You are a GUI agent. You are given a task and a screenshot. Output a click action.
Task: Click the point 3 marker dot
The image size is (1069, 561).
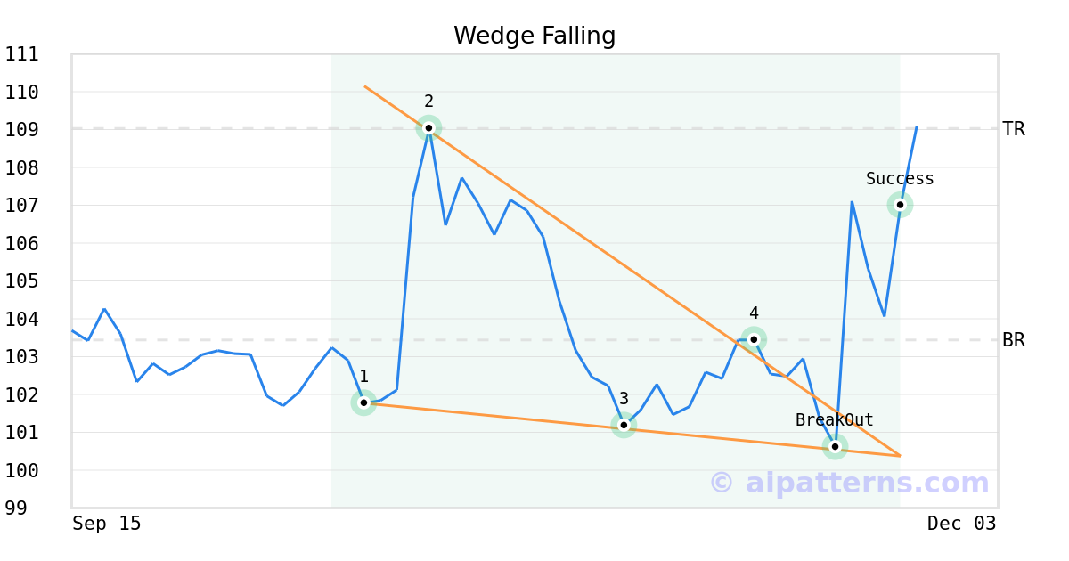[624, 426]
